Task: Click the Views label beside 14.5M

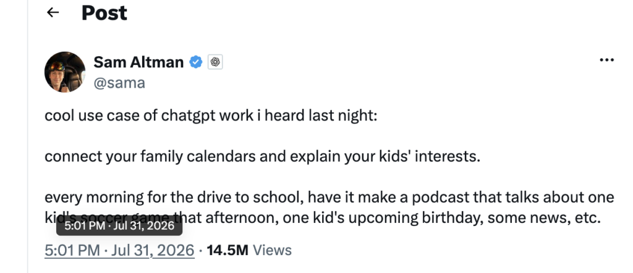Action: (272, 250)
